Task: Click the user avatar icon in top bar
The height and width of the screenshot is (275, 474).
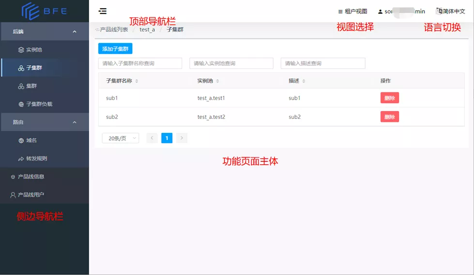Action: pos(380,12)
